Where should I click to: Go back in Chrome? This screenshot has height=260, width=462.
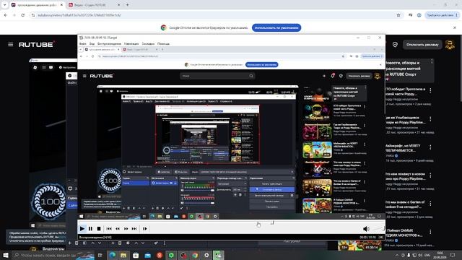pos(6,15)
